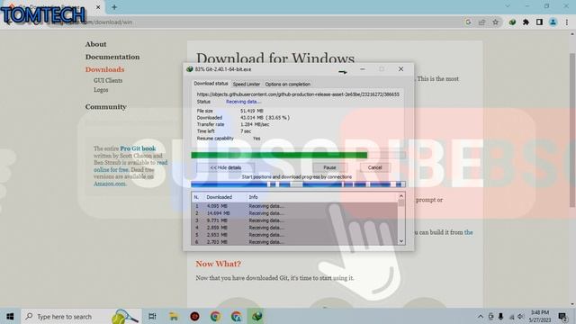
Task: Switch to first Chrome icon in taskbar
Action: [x=216, y=316]
